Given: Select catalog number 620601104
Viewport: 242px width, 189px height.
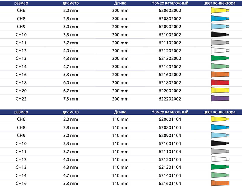Looking at the screenshot, I should click(170, 119).
